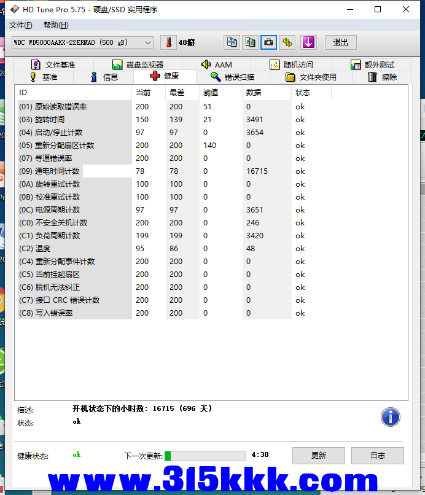This screenshot has height=495, width=425.
Task: Click the copy screenshot to clipboard icon
Action: (250, 42)
